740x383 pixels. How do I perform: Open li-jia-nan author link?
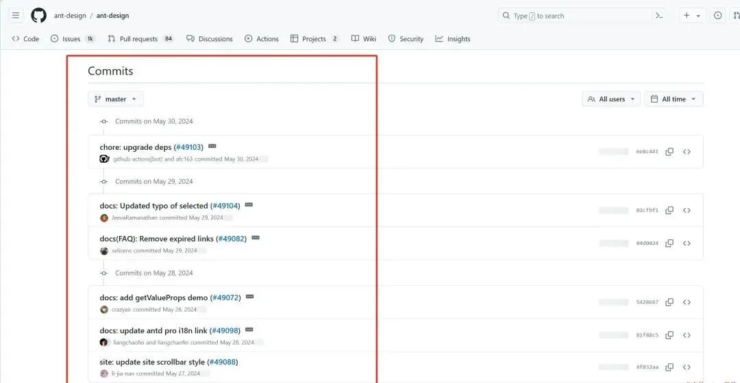pos(123,373)
